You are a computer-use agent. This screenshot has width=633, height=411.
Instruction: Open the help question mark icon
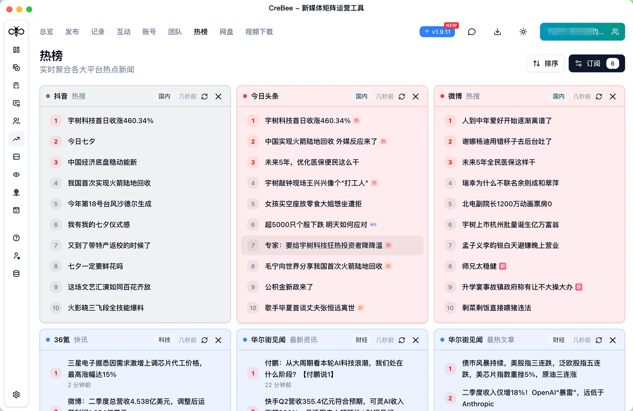[x=16, y=238]
